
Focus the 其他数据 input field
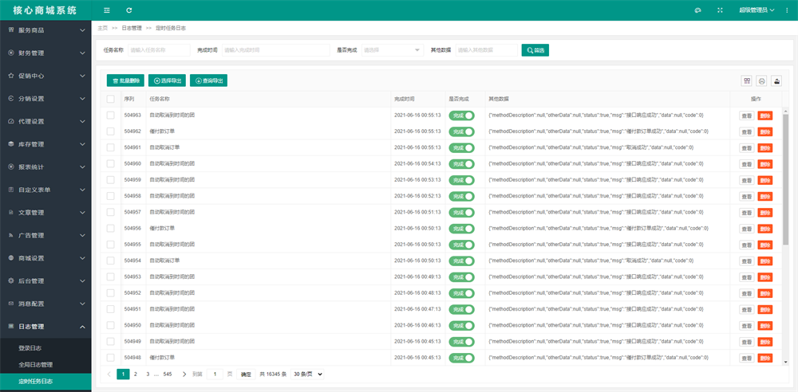pyautogui.click(x=487, y=50)
